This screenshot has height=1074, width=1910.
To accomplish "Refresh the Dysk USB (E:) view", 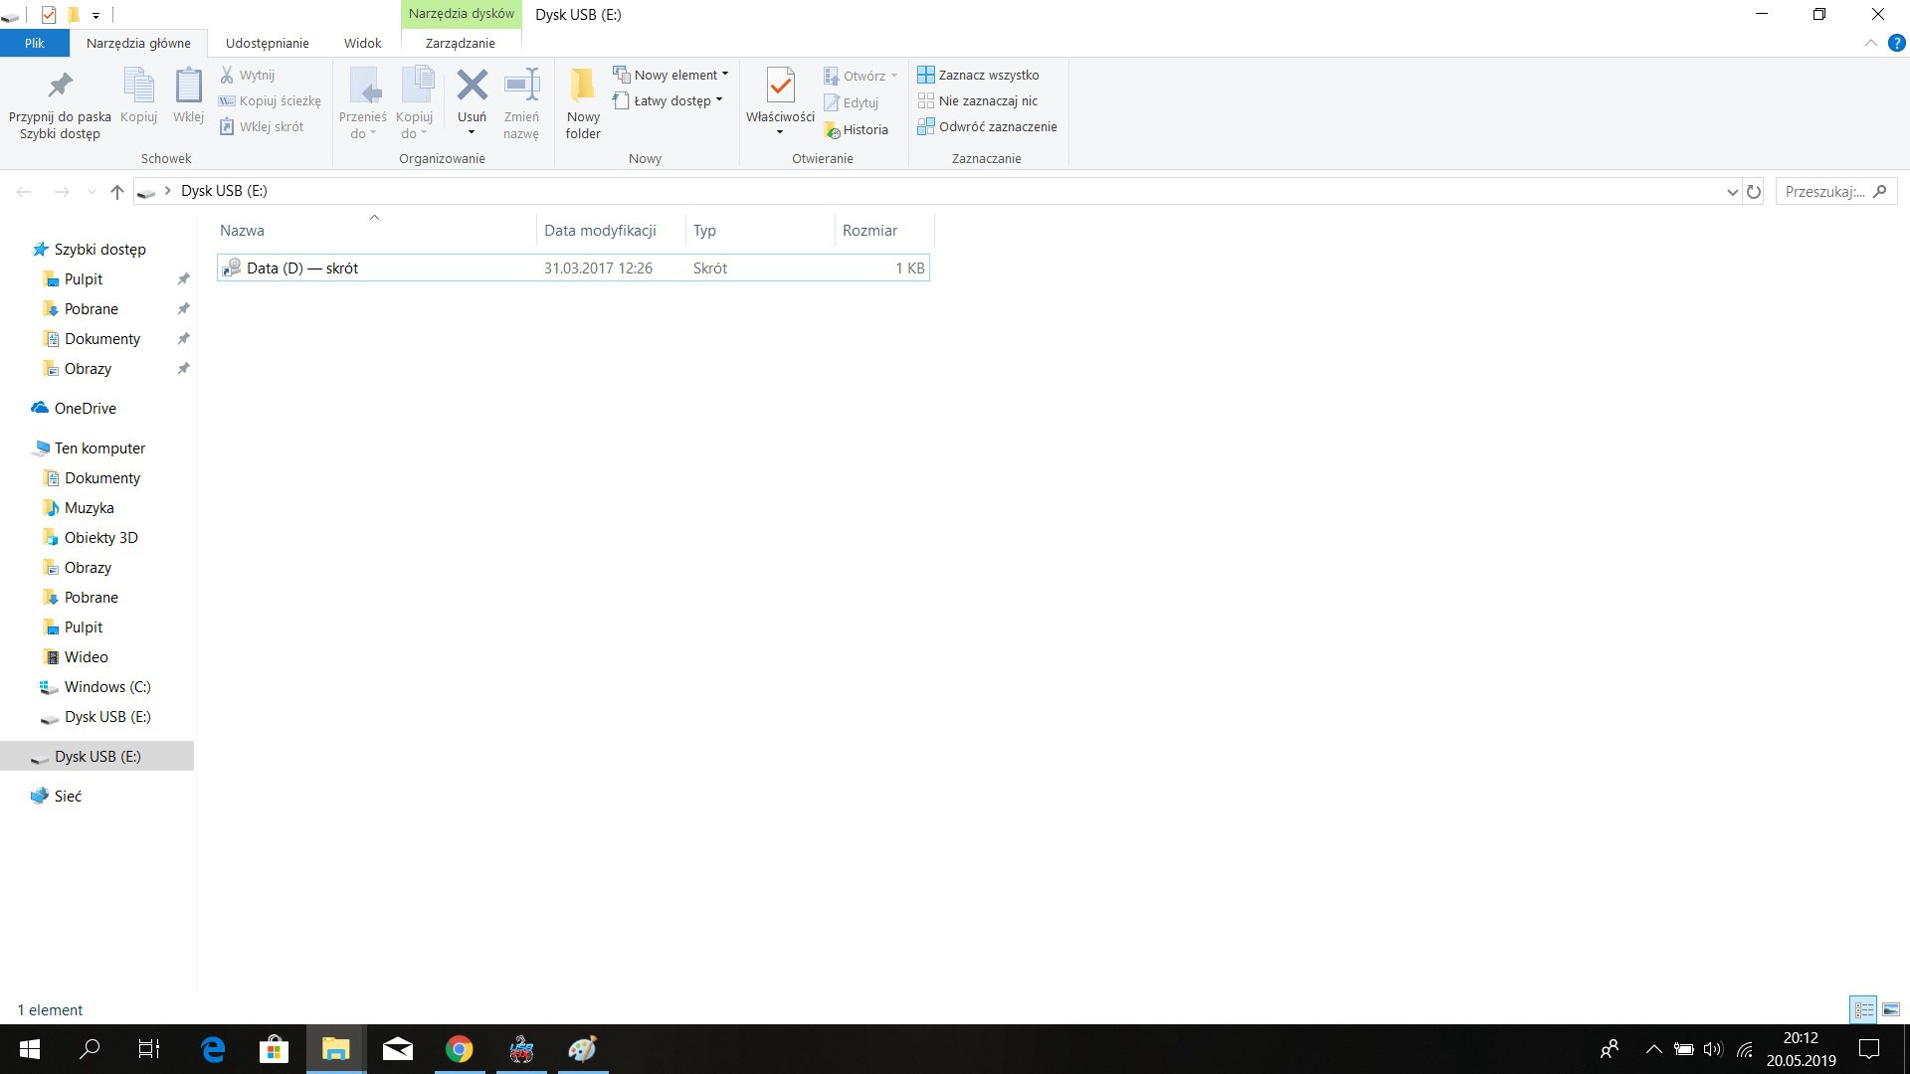I will pos(1754,191).
